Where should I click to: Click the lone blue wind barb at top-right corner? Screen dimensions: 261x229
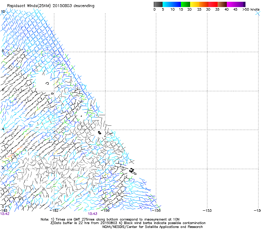pyautogui.click(x=258, y=13)
